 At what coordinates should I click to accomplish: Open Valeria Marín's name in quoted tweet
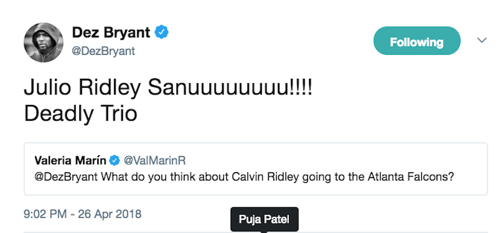coord(70,160)
